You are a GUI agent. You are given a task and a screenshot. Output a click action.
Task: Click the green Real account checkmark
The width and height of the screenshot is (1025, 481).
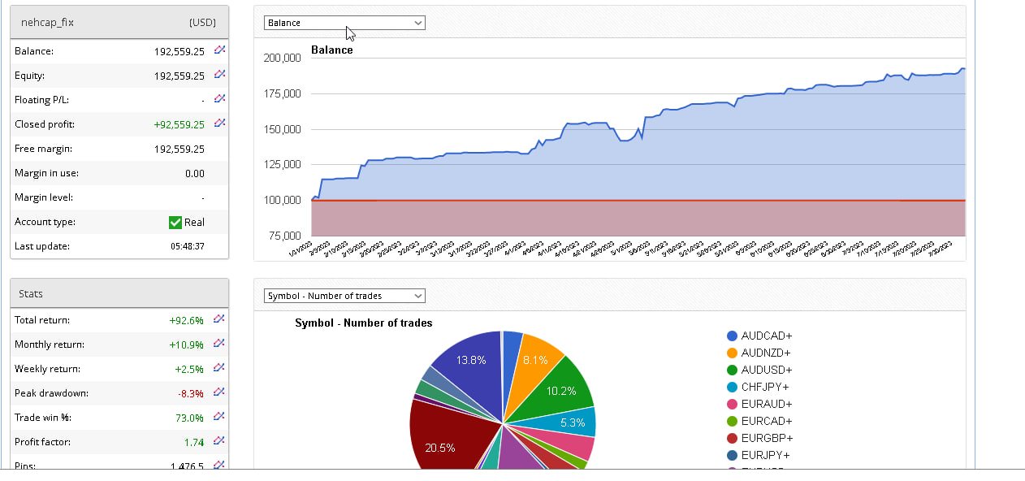tap(175, 222)
